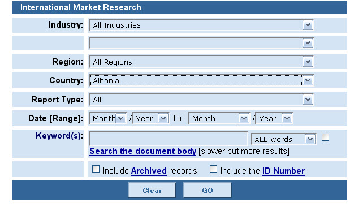This screenshot has width=354, height=215.
Task: Click the Clear button
Action: pyautogui.click(x=152, y=190)
